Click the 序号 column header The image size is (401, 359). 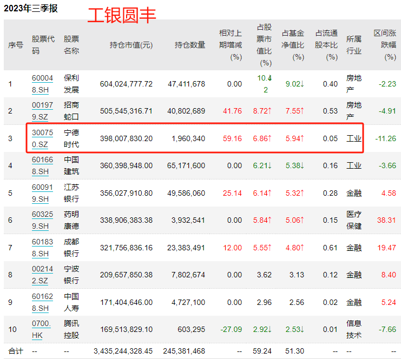(16, 45)
